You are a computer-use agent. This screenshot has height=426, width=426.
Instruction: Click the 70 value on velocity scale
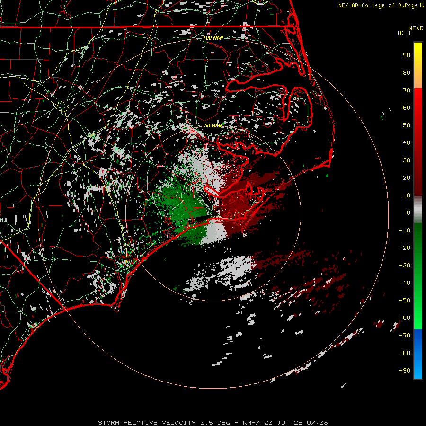[x=407, y=90]
